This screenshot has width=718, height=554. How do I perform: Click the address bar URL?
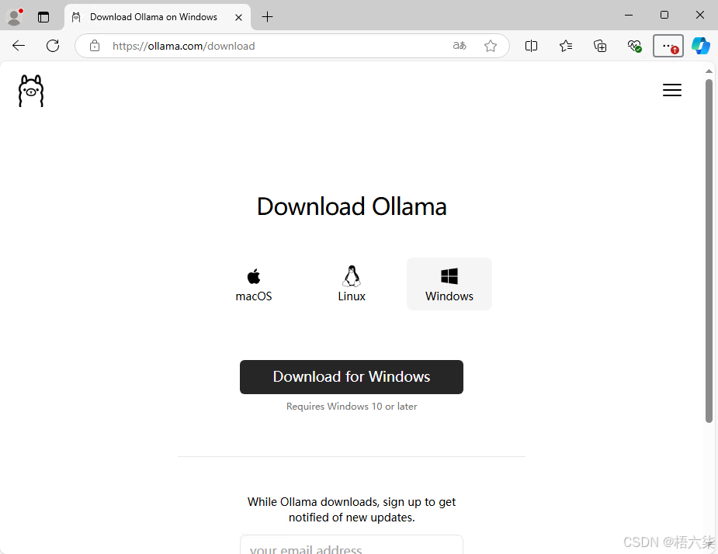tap(184, 47)
